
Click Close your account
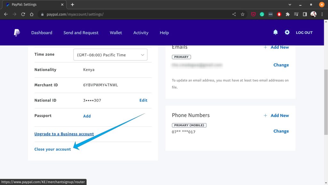[x=53, y=149]
